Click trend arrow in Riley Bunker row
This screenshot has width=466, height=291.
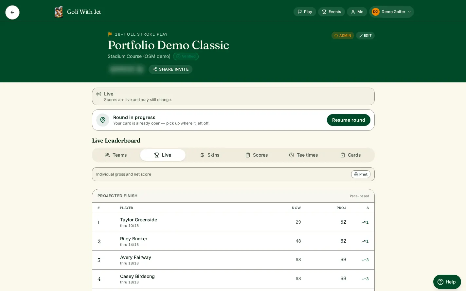[363, 241]
